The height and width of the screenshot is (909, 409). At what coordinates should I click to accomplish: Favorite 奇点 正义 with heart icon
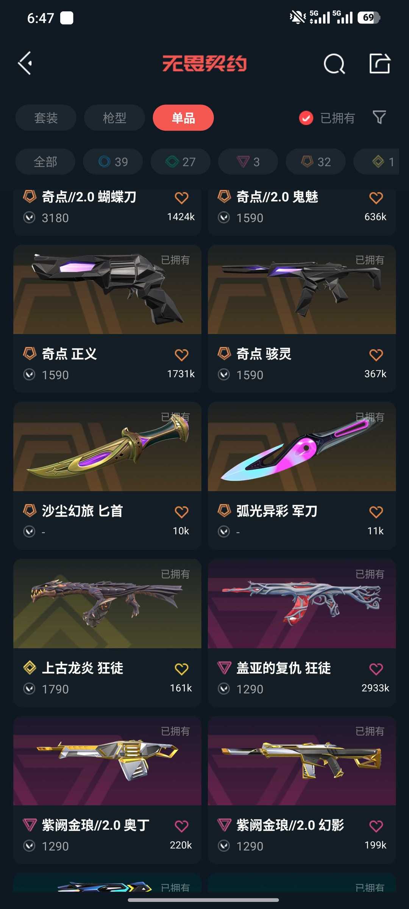pyautogui.click(x=181, y=355)
